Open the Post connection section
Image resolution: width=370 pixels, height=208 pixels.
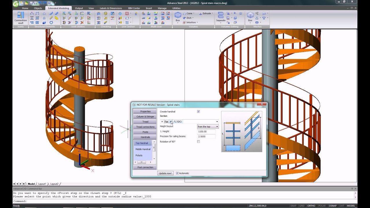point(145,167)
